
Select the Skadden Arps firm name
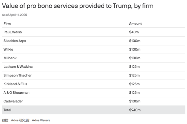click(x=15, y=41)
